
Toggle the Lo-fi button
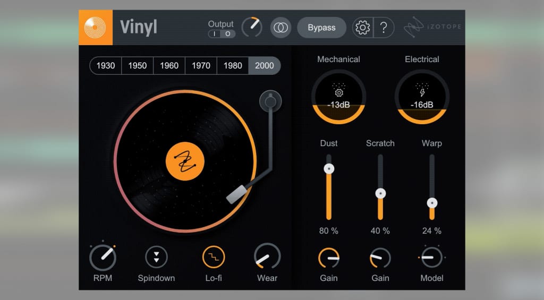click(x=214, y=257)
